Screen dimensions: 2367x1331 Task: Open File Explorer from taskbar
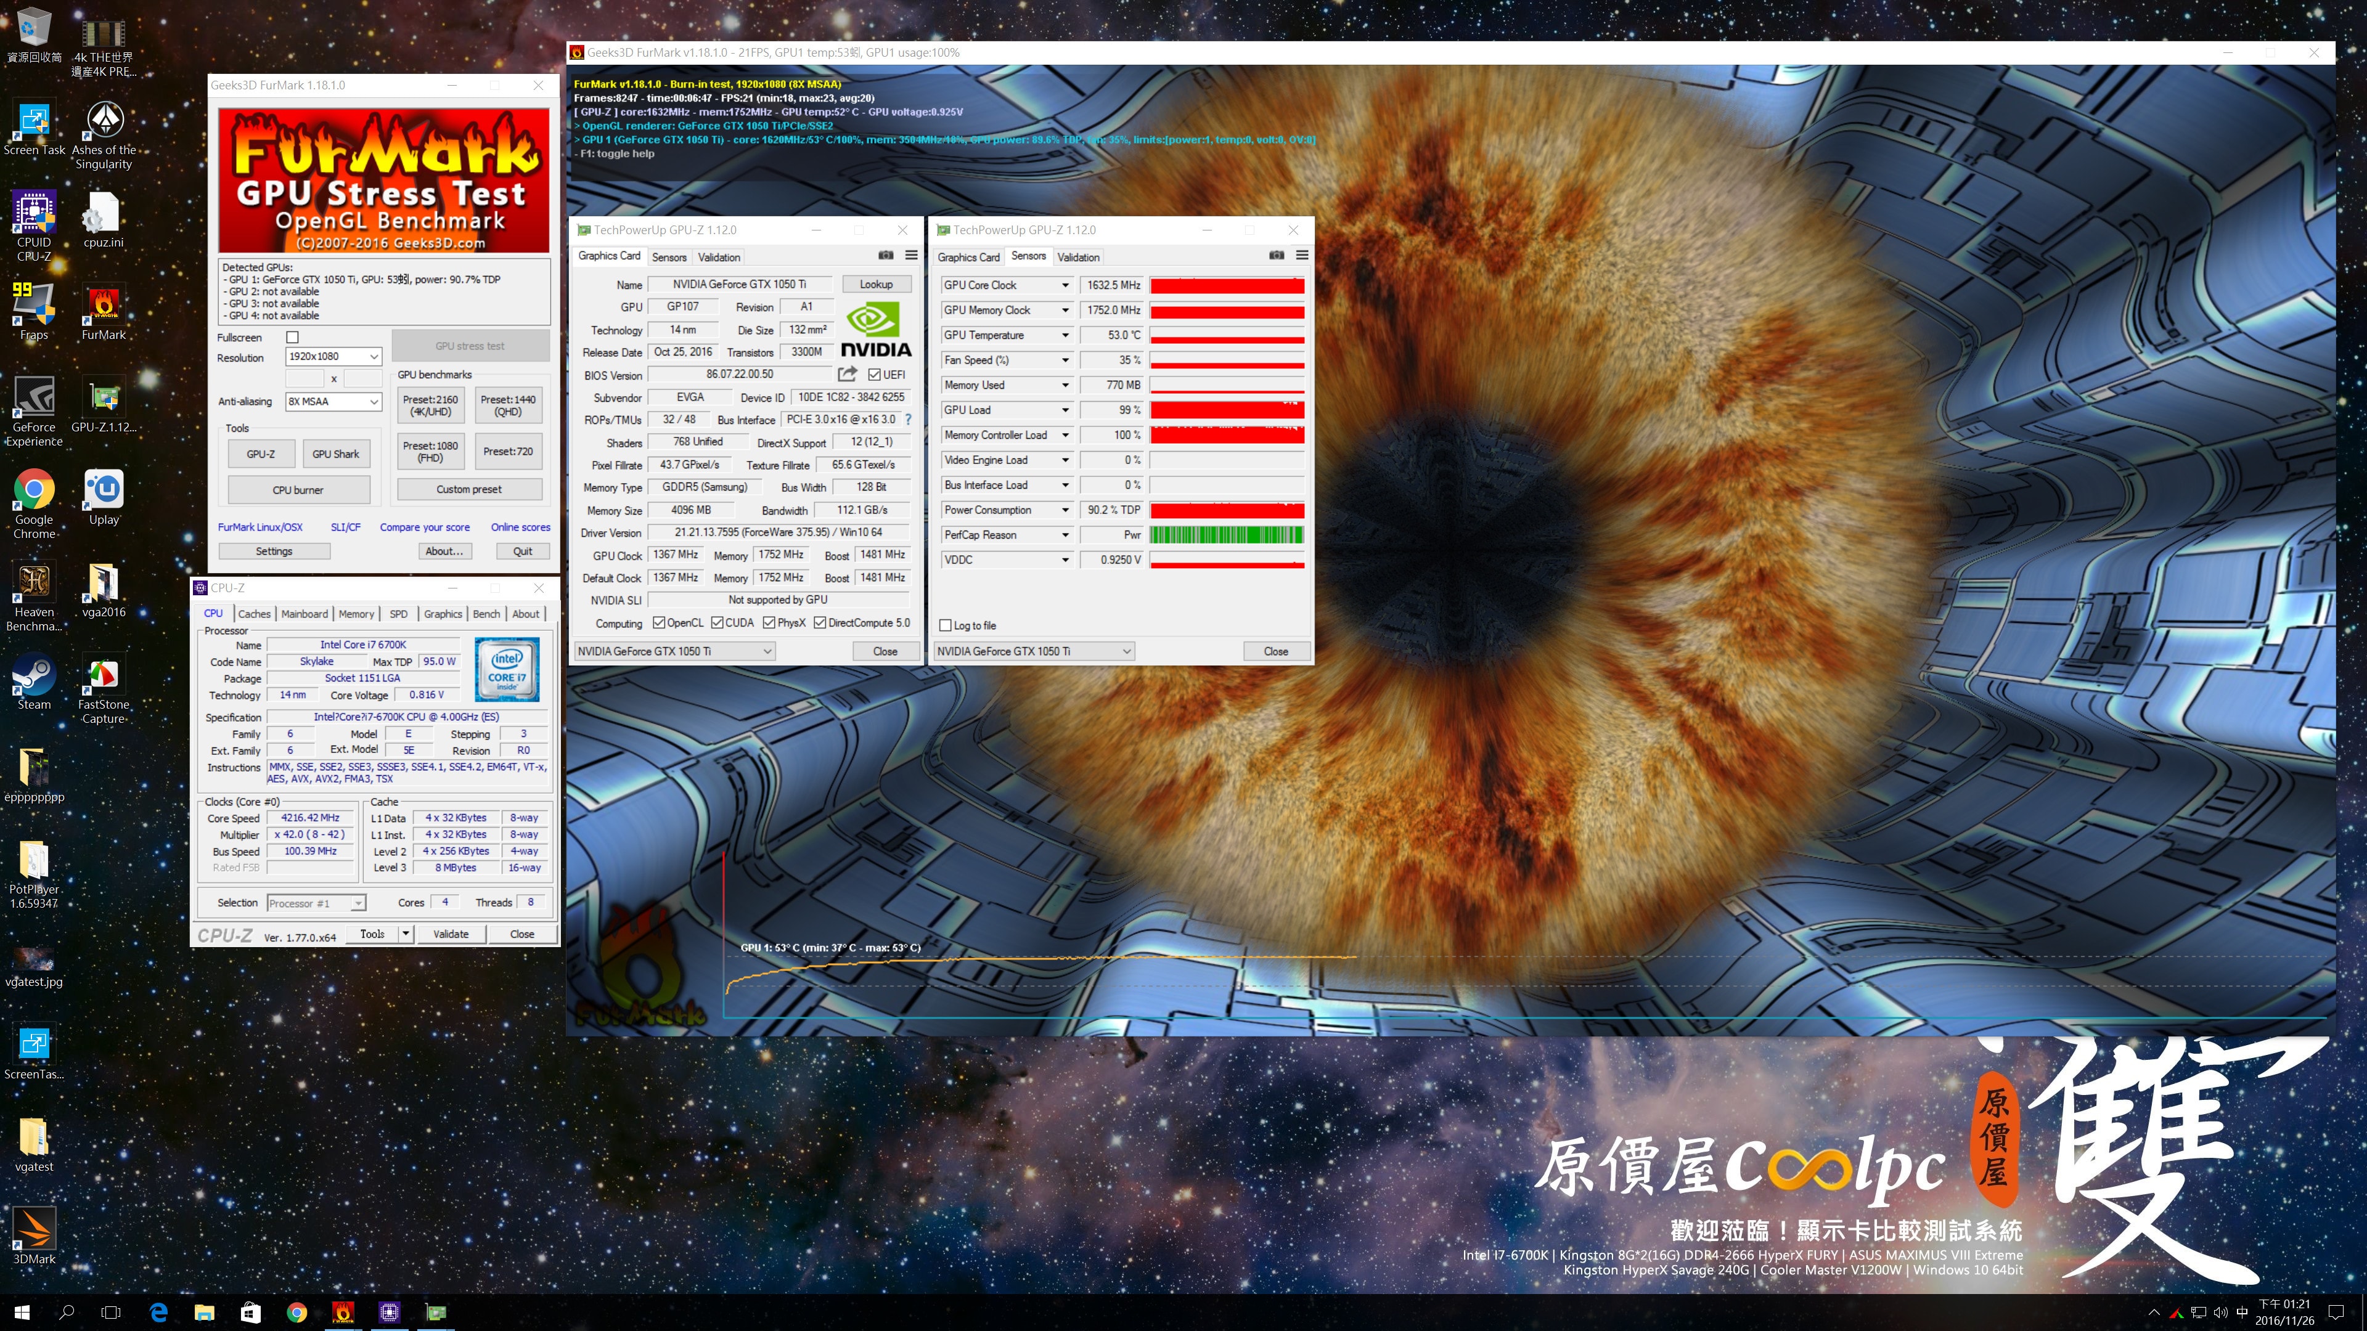[204, 1313]
